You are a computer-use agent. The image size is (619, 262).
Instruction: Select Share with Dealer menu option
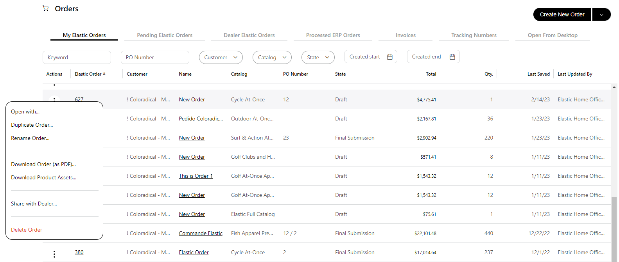click(x=34, y=204)
